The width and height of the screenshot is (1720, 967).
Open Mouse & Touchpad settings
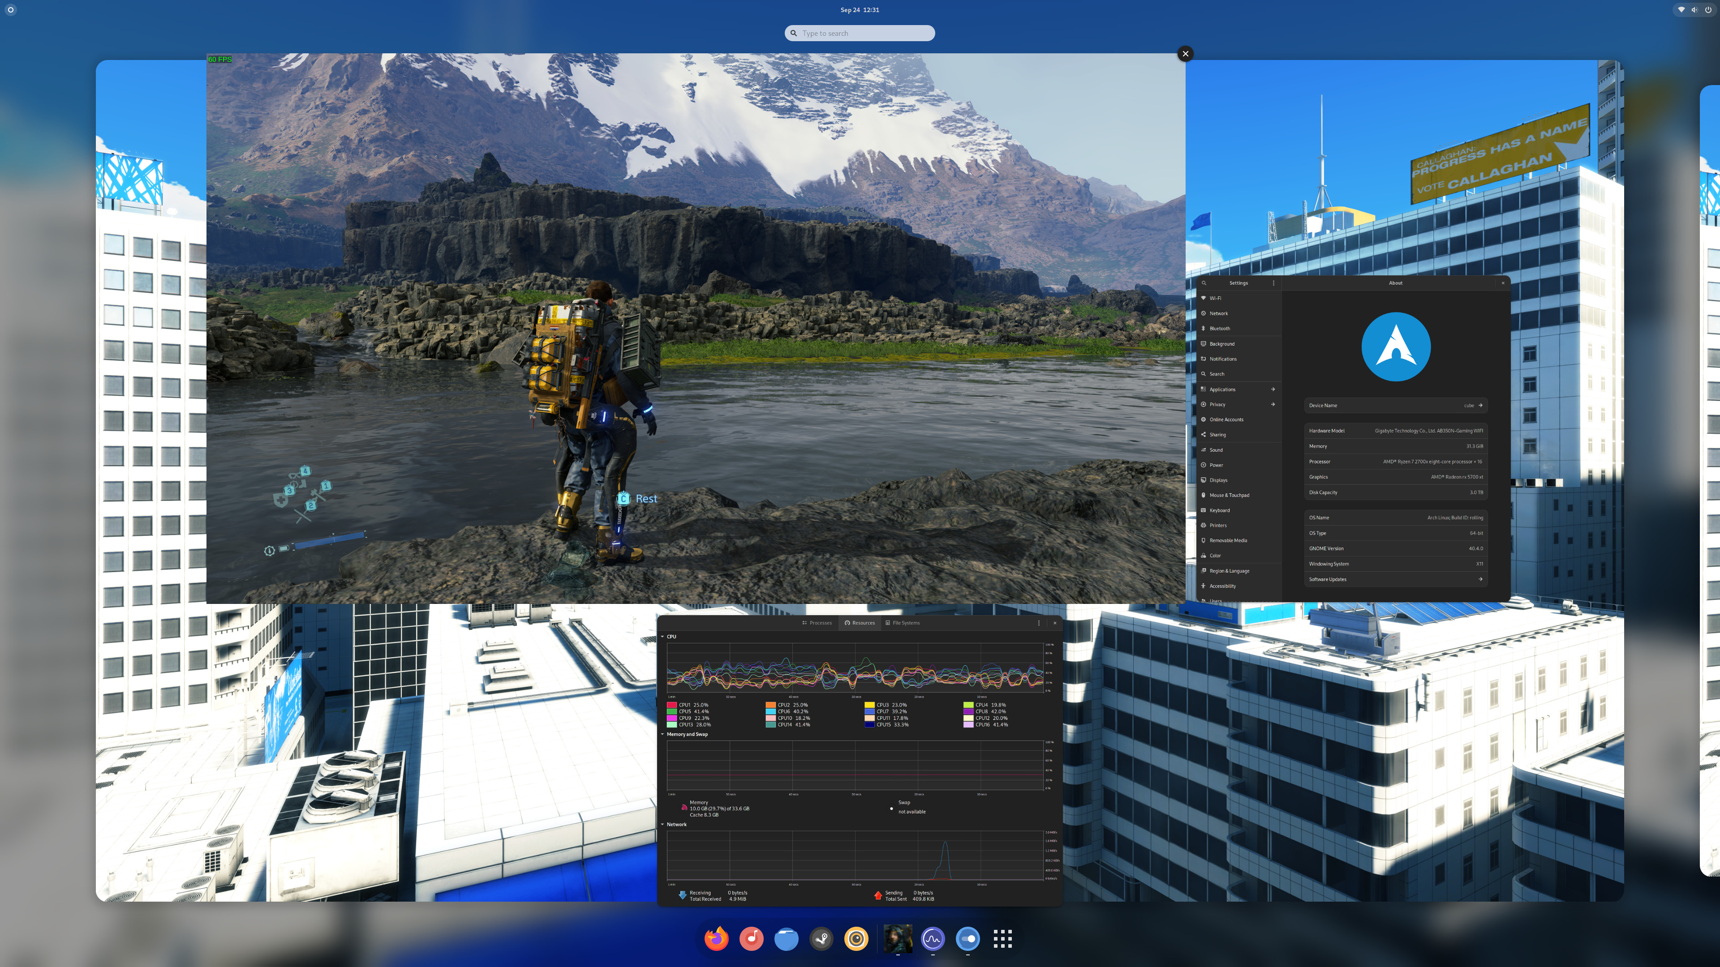1238,495
